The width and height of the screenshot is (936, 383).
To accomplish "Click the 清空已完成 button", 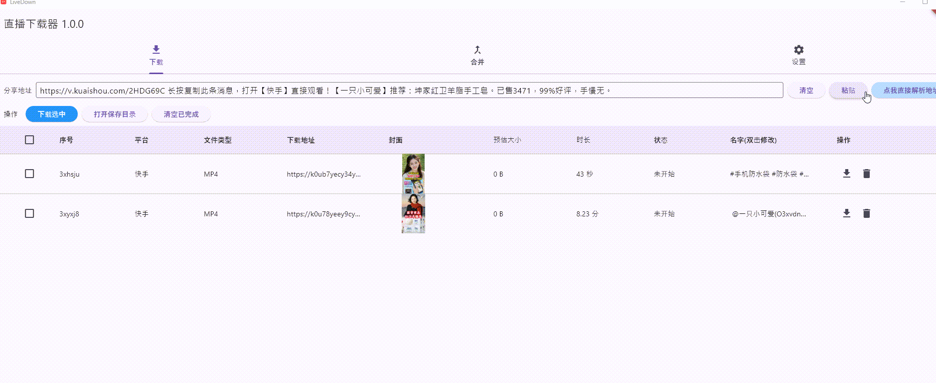I will point(181,114).
